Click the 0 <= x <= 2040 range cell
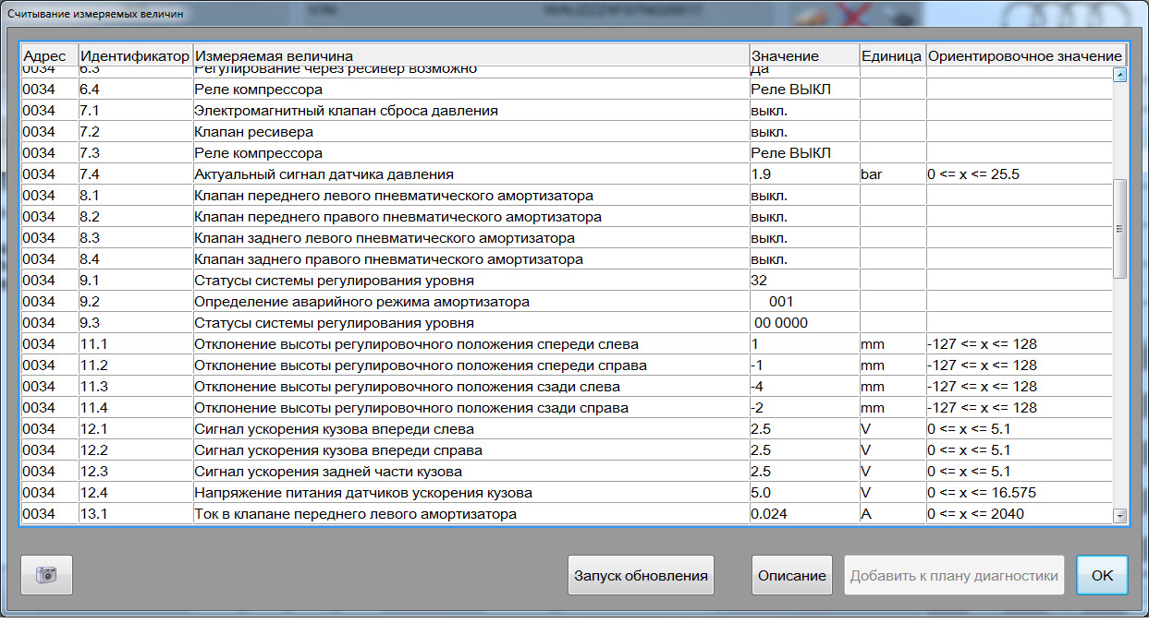The image size is (1149, 623). 1019,514
